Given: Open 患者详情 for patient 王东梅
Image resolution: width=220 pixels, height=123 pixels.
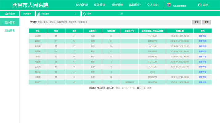Looking at the screenshot, I should (x=202, y=67).
